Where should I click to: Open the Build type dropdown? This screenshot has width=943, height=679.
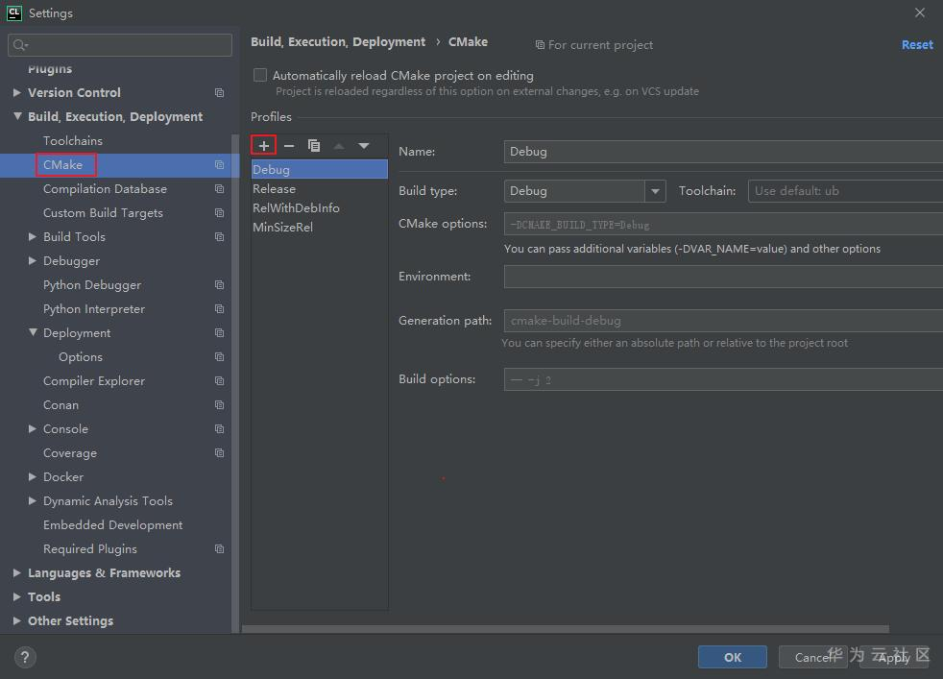[655, 191]
